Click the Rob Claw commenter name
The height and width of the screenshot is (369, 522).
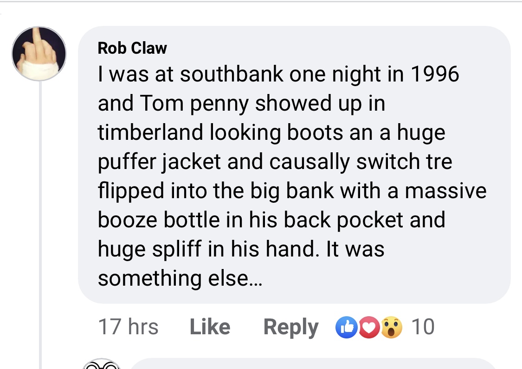click(132, 48)
